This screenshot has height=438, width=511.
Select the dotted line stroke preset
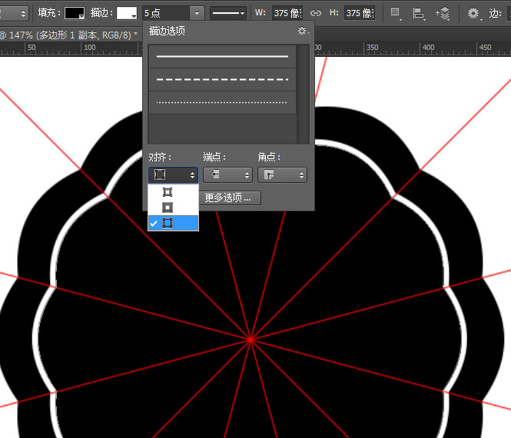[x=222, y=102]
